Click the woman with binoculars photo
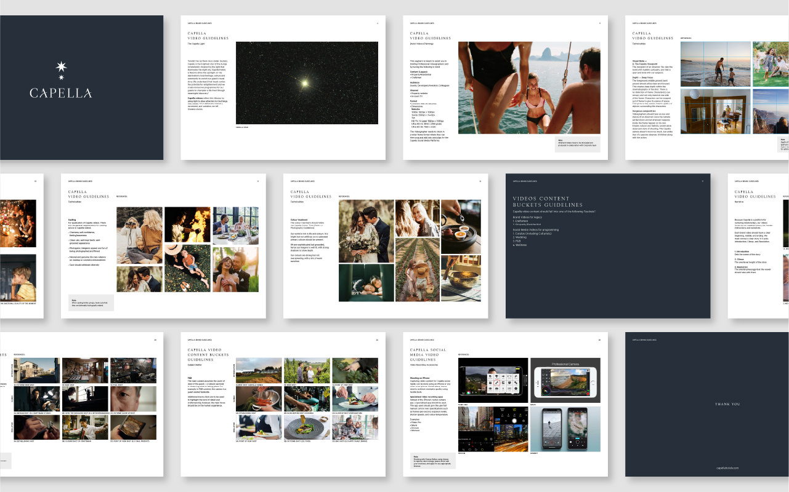 click(x=140, y=235)
